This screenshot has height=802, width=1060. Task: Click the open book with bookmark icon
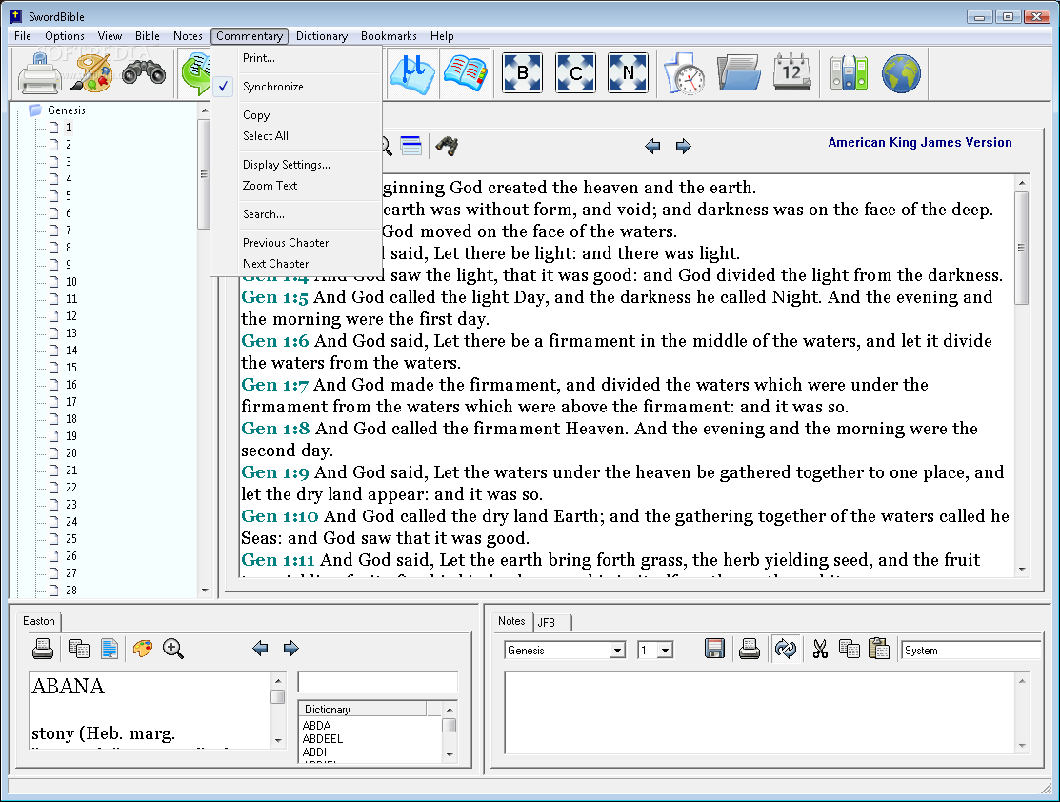point(412,73)
